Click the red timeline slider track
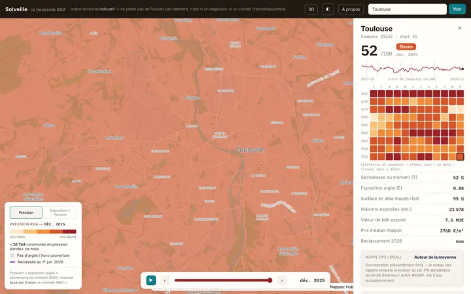Image resolution: width=471 pixels, height=294 pixels. 222,280
